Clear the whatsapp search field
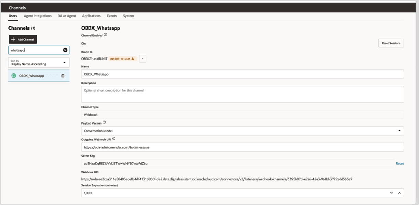Image resolution: width=419 pixels, height=205 pixels. click(65, 50)
